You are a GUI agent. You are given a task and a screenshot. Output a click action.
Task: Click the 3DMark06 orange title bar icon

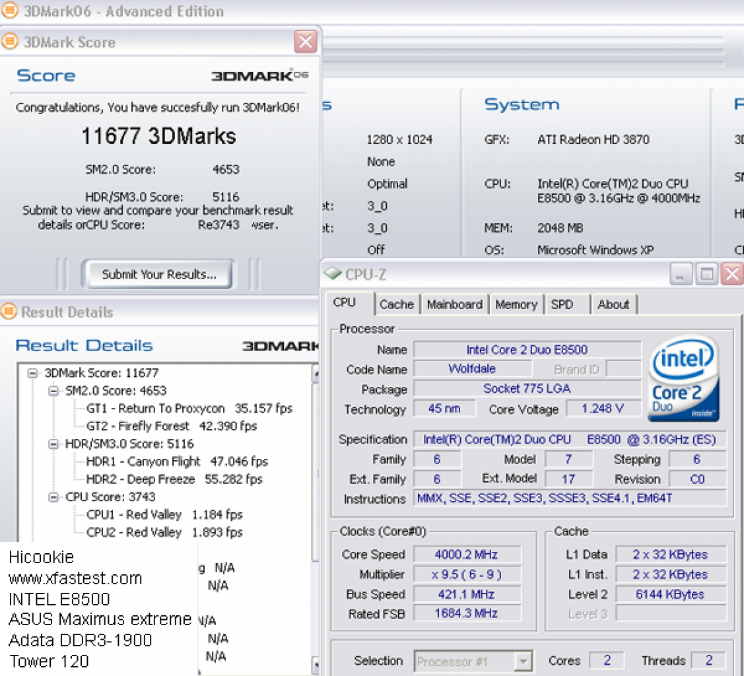(9, 10)
